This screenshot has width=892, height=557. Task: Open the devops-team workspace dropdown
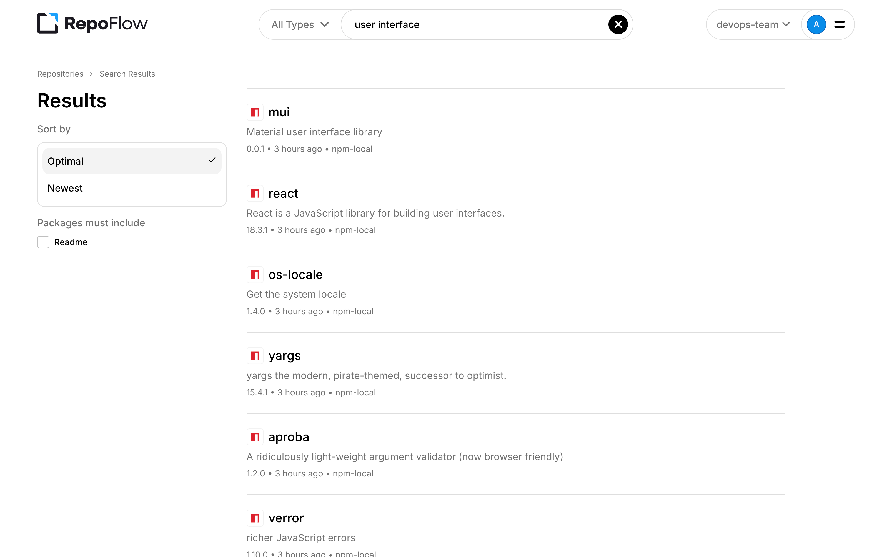[x=753, y=25]
